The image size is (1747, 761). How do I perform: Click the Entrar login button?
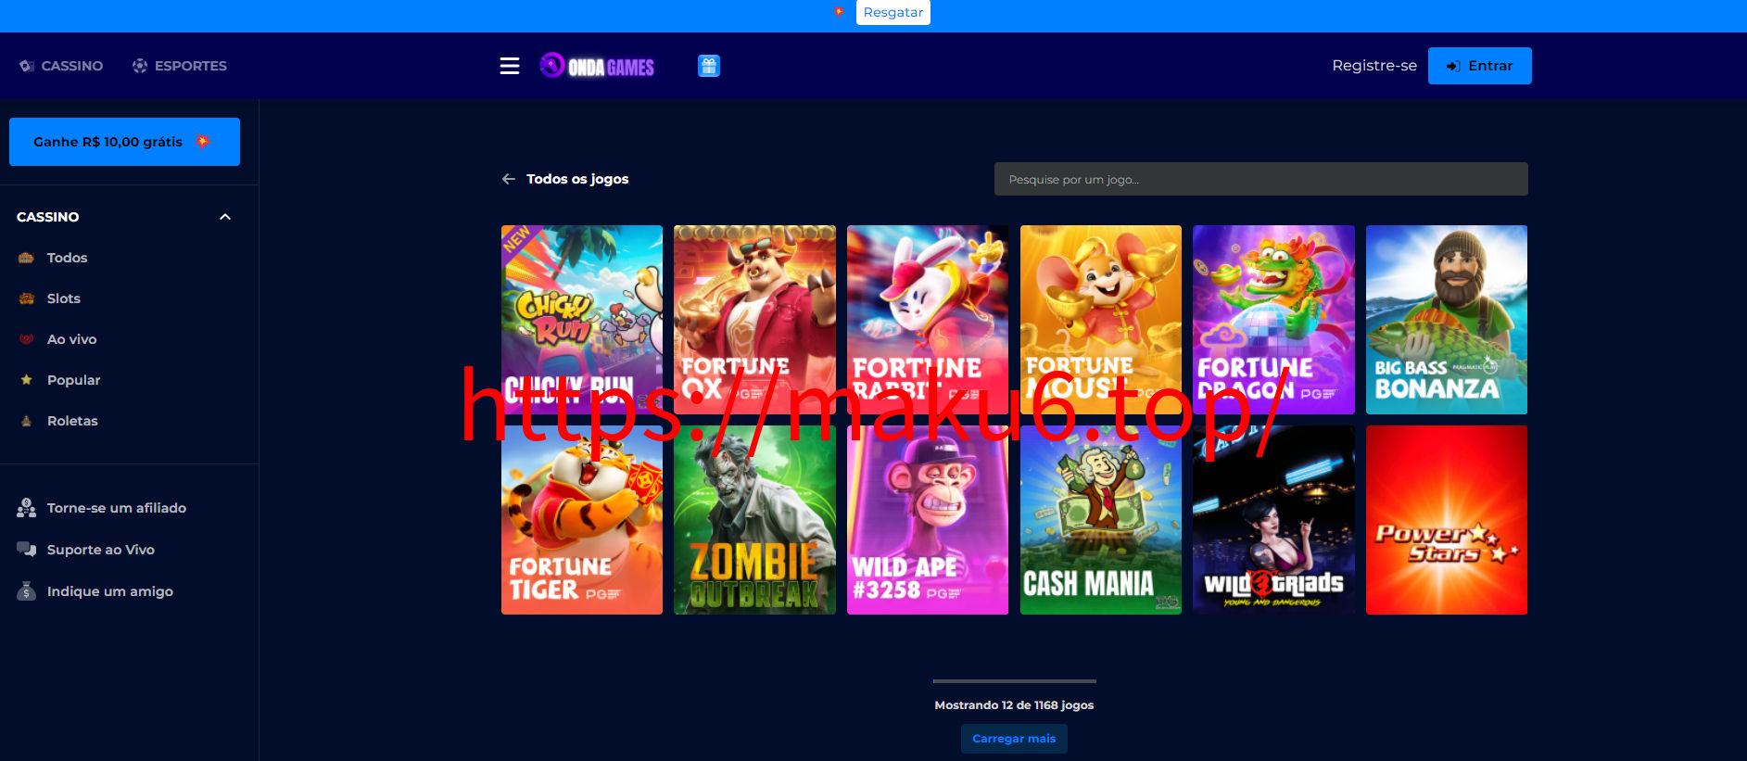[x=1479, y=66]
